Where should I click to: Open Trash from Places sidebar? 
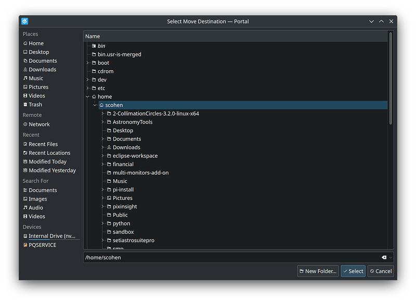(x=35, y=105)
